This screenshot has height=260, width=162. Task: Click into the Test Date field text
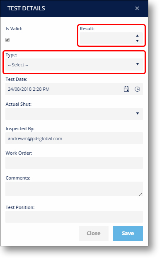(x=29, y=89)
